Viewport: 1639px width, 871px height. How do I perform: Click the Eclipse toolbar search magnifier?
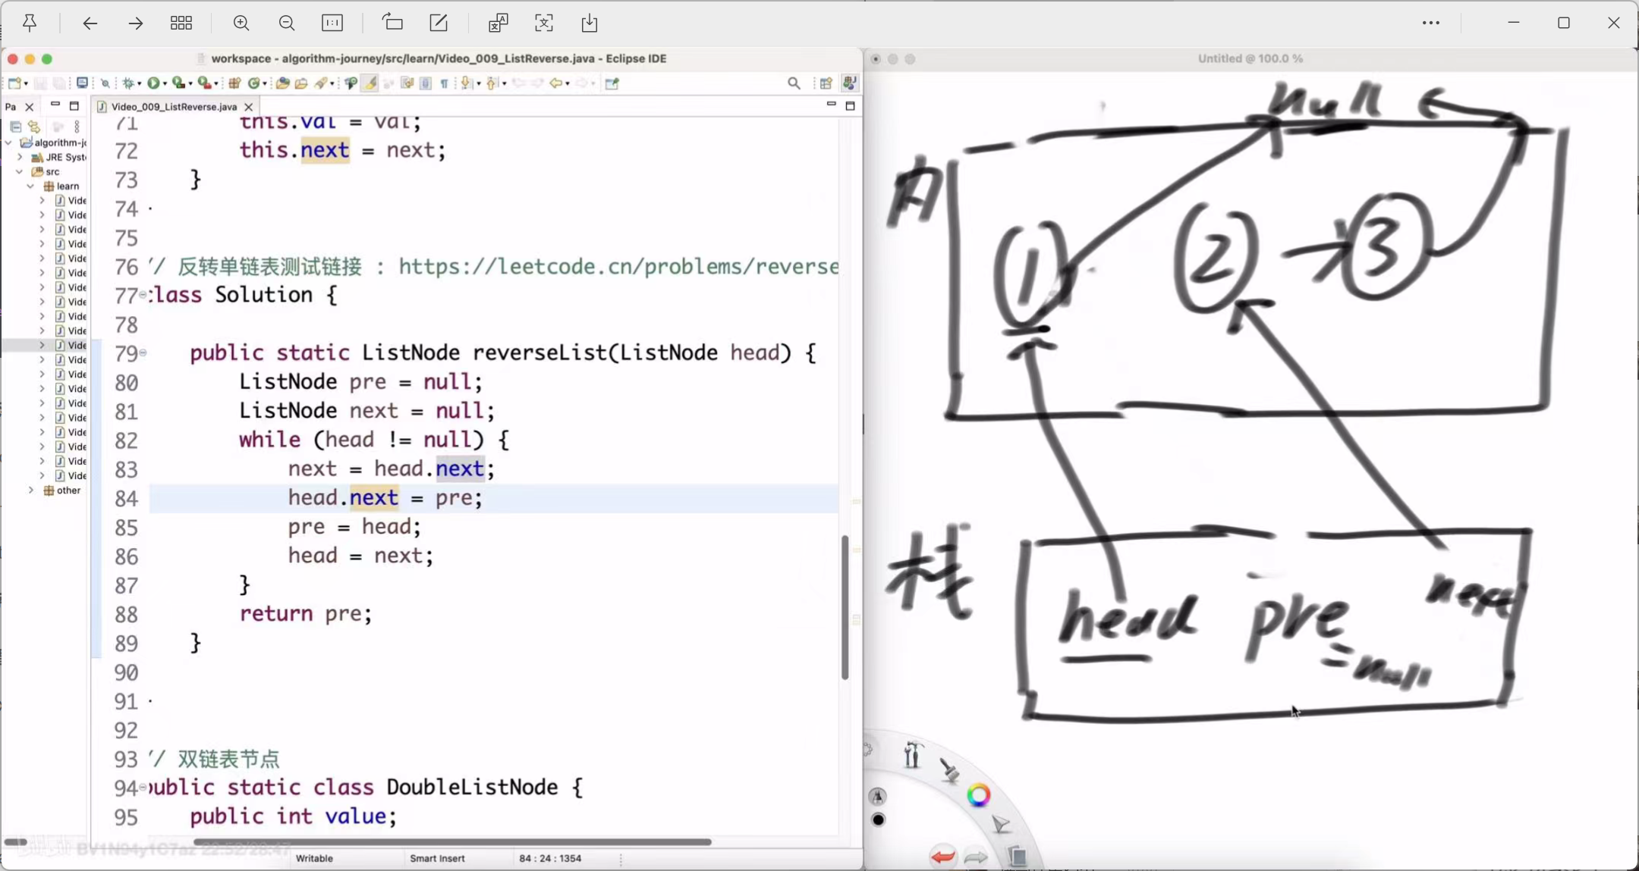coord(794,83)
